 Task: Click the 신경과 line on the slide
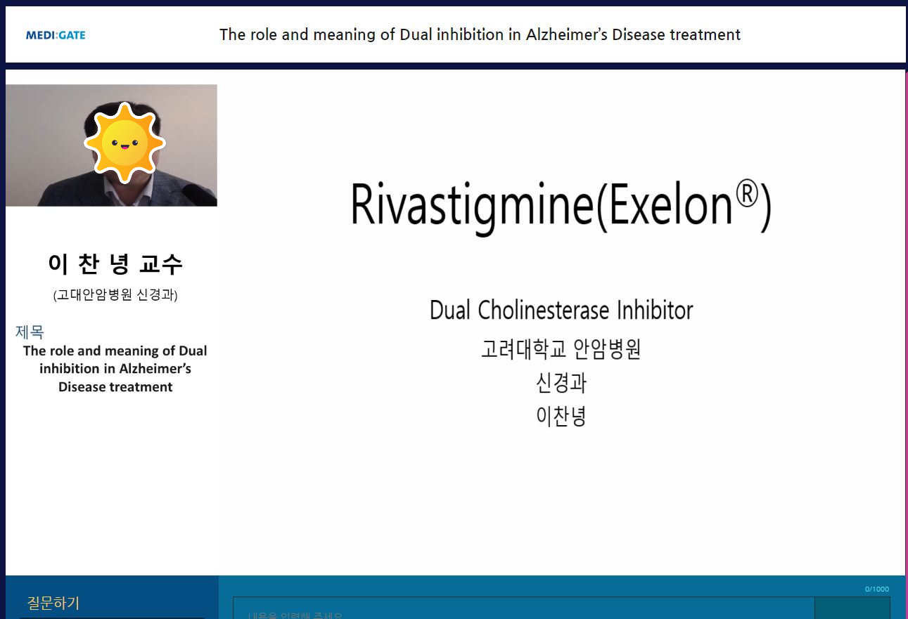561,383
